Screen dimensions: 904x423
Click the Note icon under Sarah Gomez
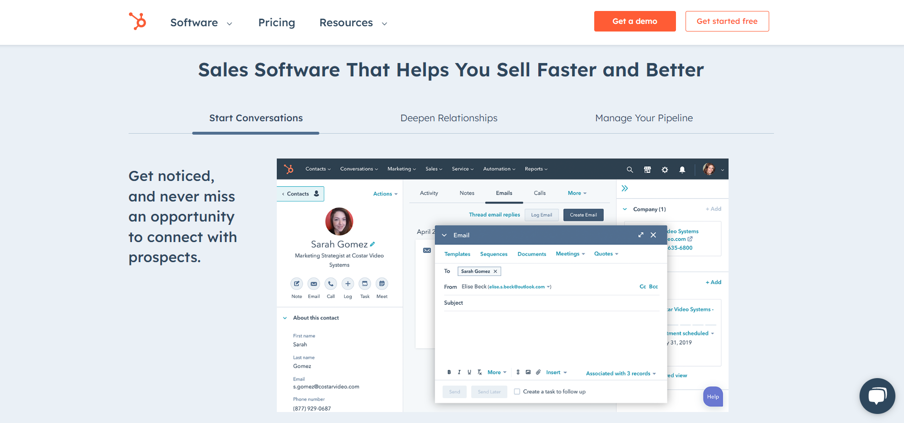[x=296, y=284]
